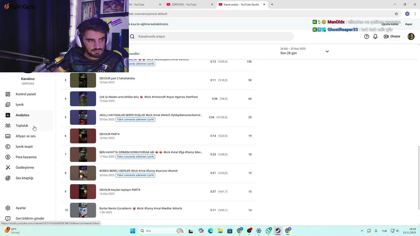This screenshot has height=236, width=420.
Task: Open Chrome profile avatar in toolbar
Action: coord(407,14)
